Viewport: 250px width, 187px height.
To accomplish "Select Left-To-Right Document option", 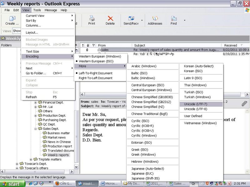I will [x=95, y=73].
